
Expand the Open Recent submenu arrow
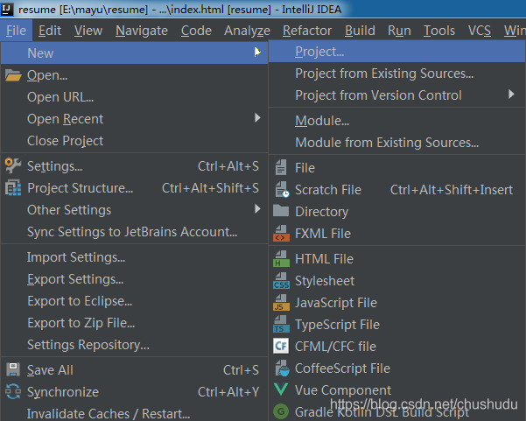(257, 118)
